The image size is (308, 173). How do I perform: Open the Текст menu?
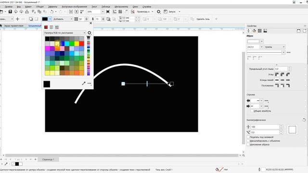[x=94, y=7]
